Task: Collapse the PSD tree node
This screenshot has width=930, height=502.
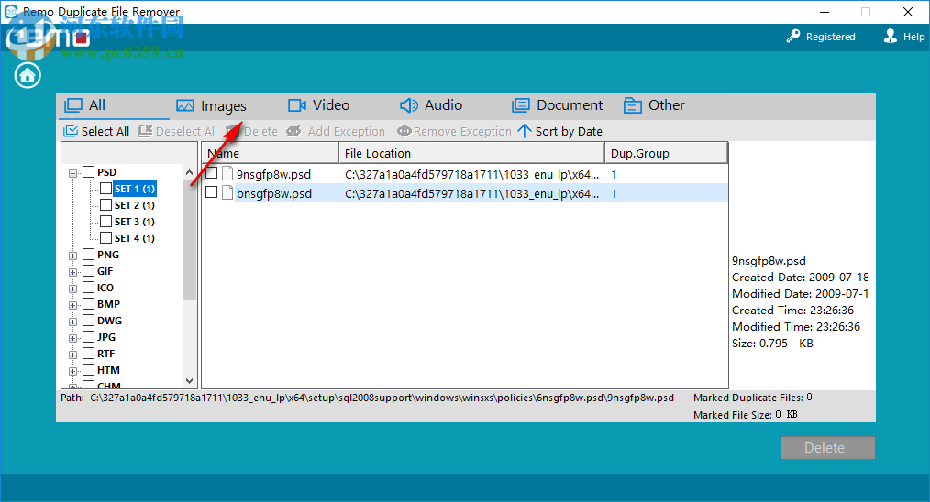Action: (73, 173)
